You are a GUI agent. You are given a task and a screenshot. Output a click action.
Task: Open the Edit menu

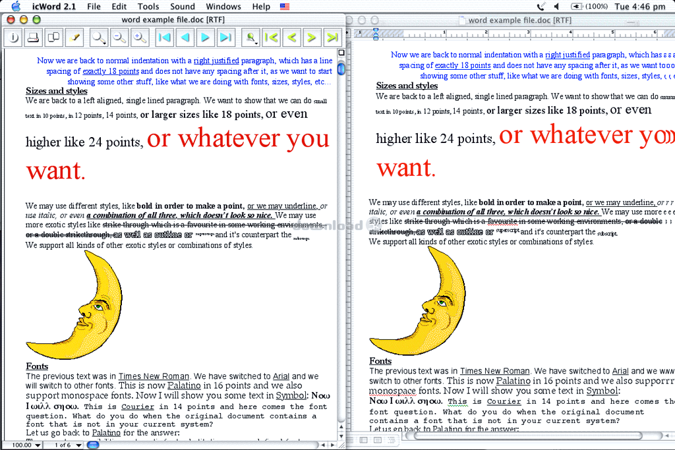pyautogui.click(x=119, y=7)
